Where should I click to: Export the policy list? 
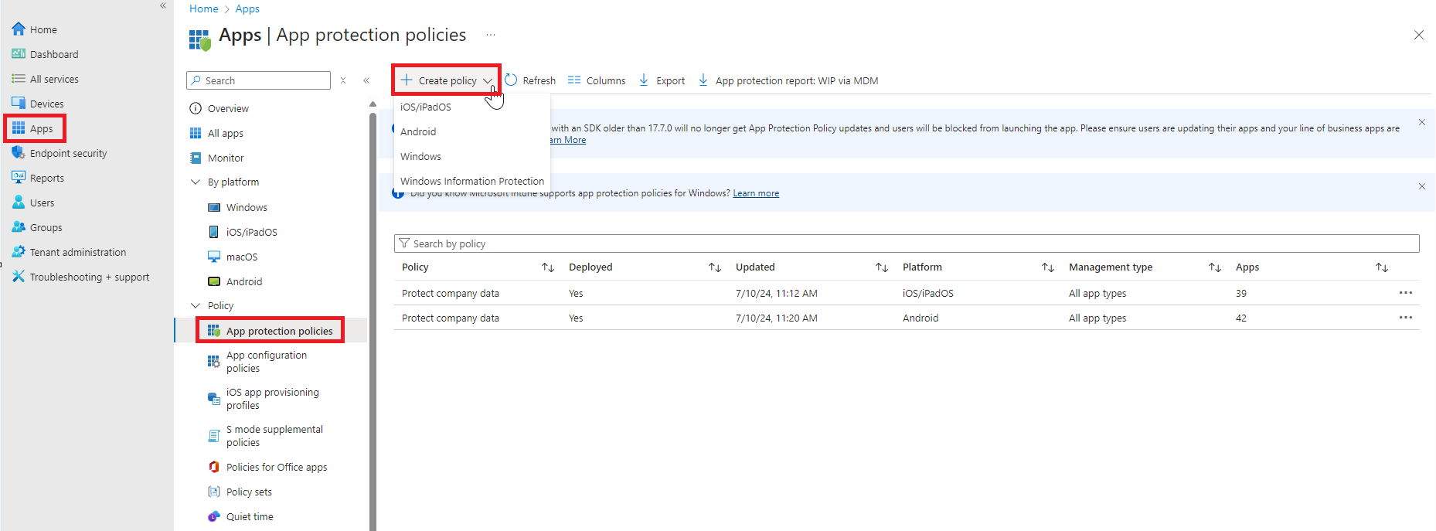(x=662, y=80)
